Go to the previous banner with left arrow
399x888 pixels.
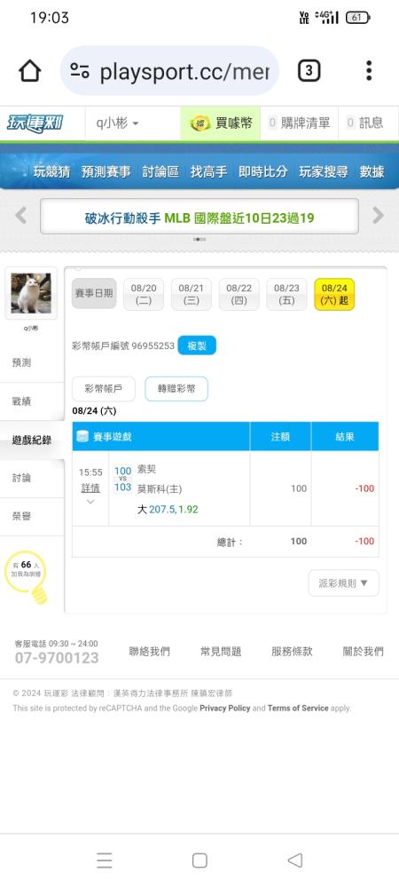pos(21,215)
